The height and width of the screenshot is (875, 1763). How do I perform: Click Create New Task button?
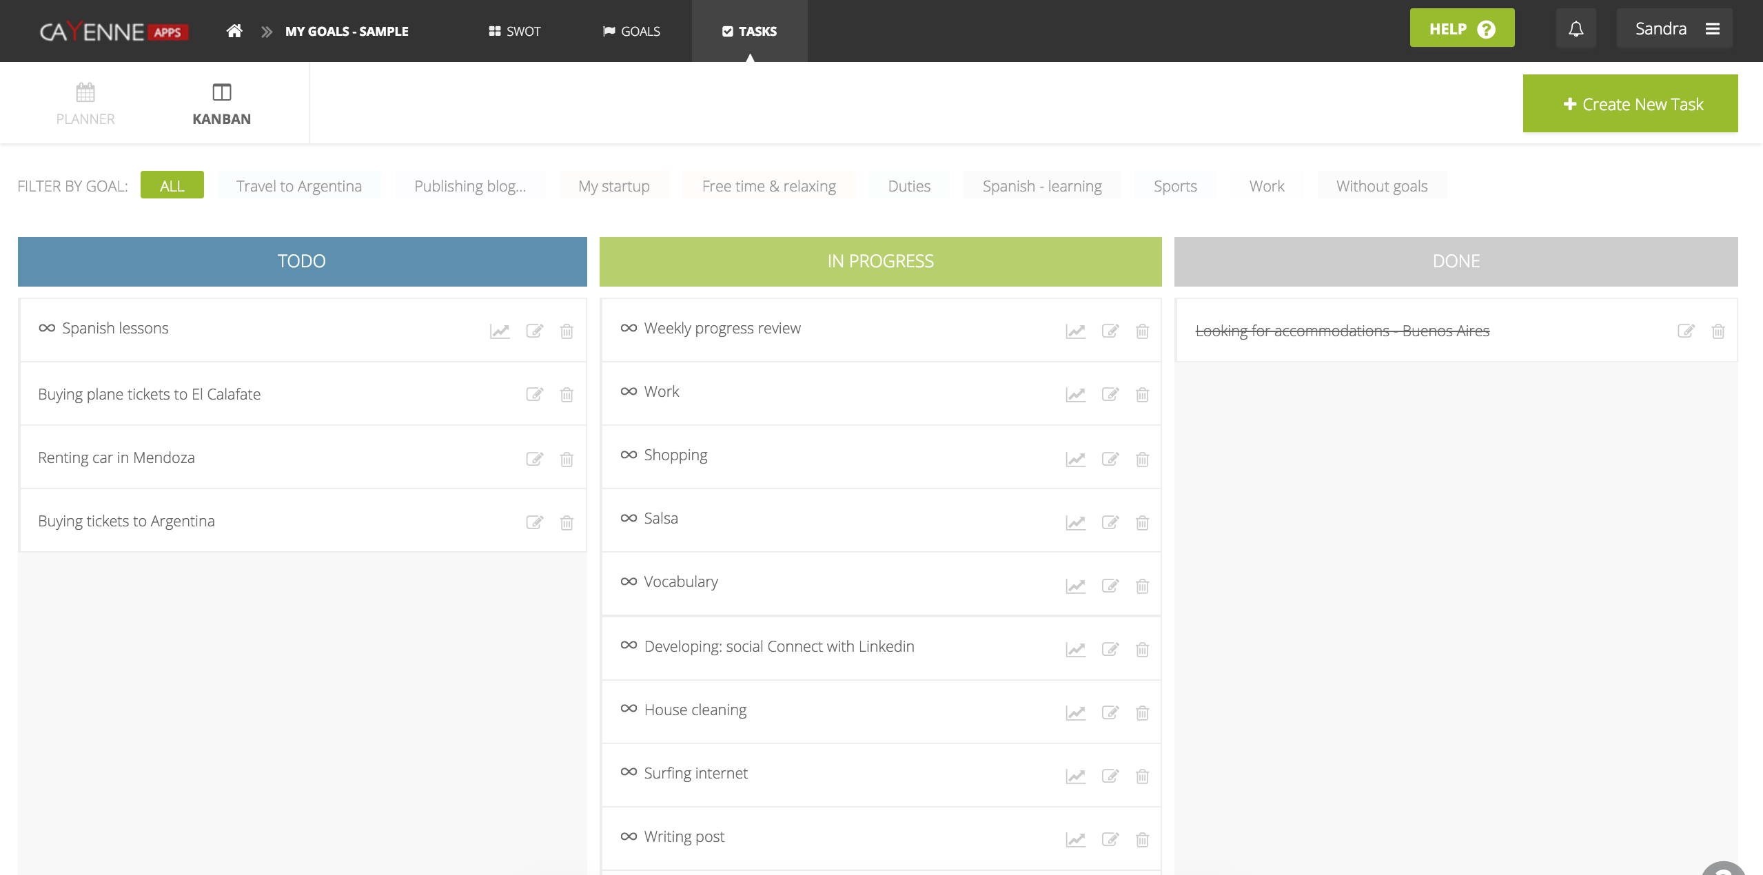click(1630, 103)
